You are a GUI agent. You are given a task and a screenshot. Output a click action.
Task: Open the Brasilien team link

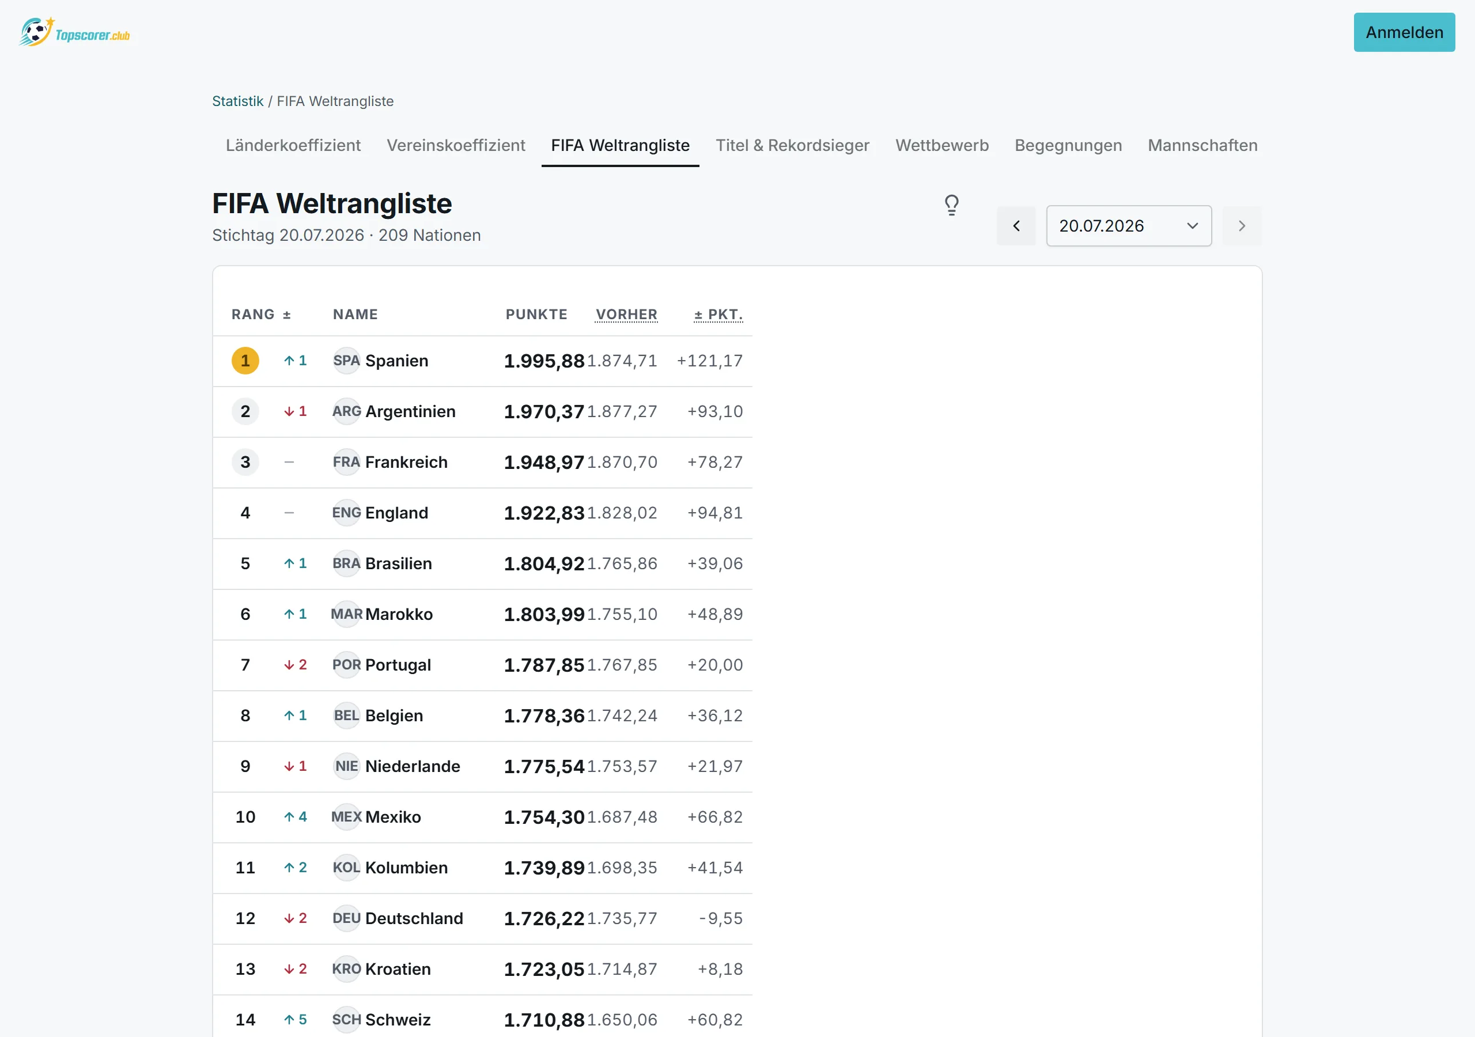pyautogui.click(x=398, y=563)
